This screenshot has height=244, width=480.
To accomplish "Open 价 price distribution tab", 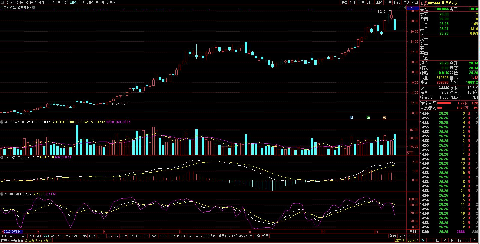I will [x=430, y=240].
